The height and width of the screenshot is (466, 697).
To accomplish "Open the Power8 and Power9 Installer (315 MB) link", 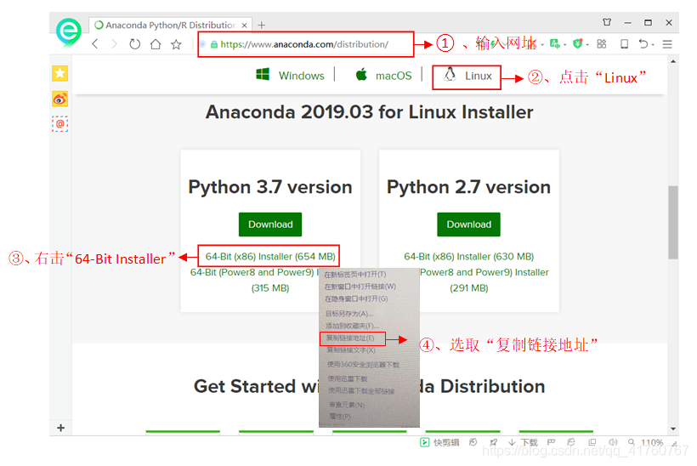I will click(x=254, y=280).
